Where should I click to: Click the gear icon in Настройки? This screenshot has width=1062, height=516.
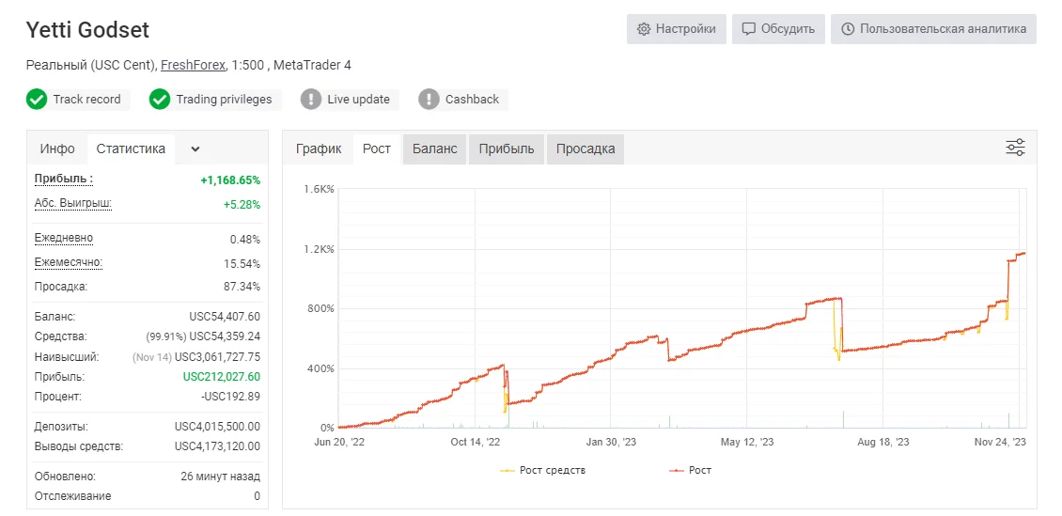644,29
